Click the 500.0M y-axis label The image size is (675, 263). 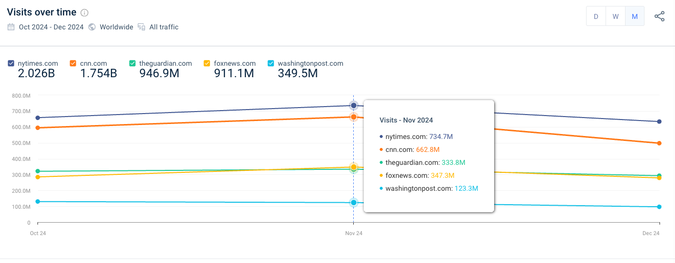click(x=21, y=143)
